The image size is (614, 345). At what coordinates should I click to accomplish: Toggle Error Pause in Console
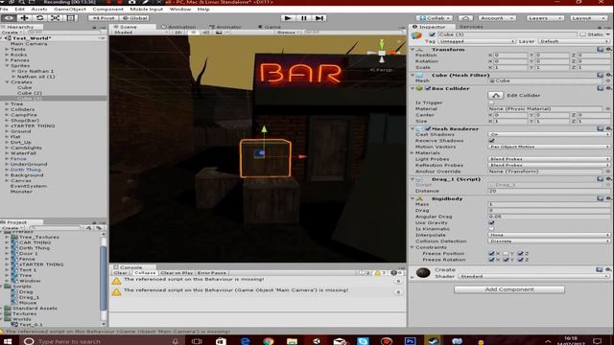pos(211,273)
